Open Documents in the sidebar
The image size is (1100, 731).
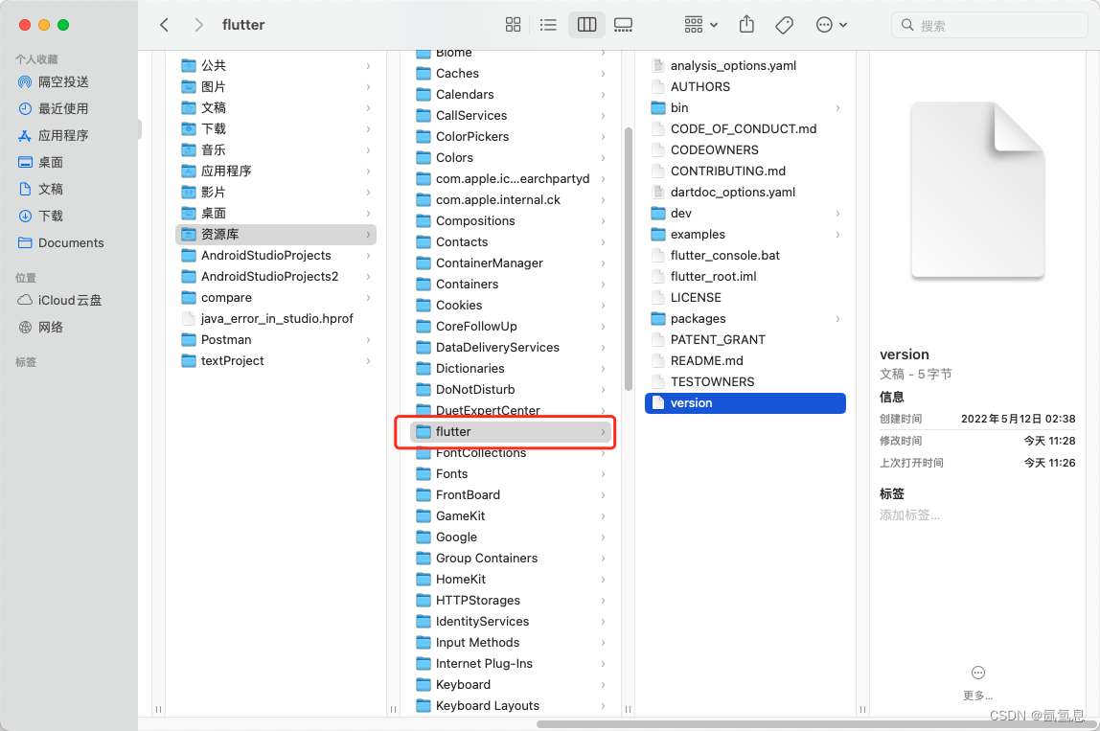click(70, 242)
